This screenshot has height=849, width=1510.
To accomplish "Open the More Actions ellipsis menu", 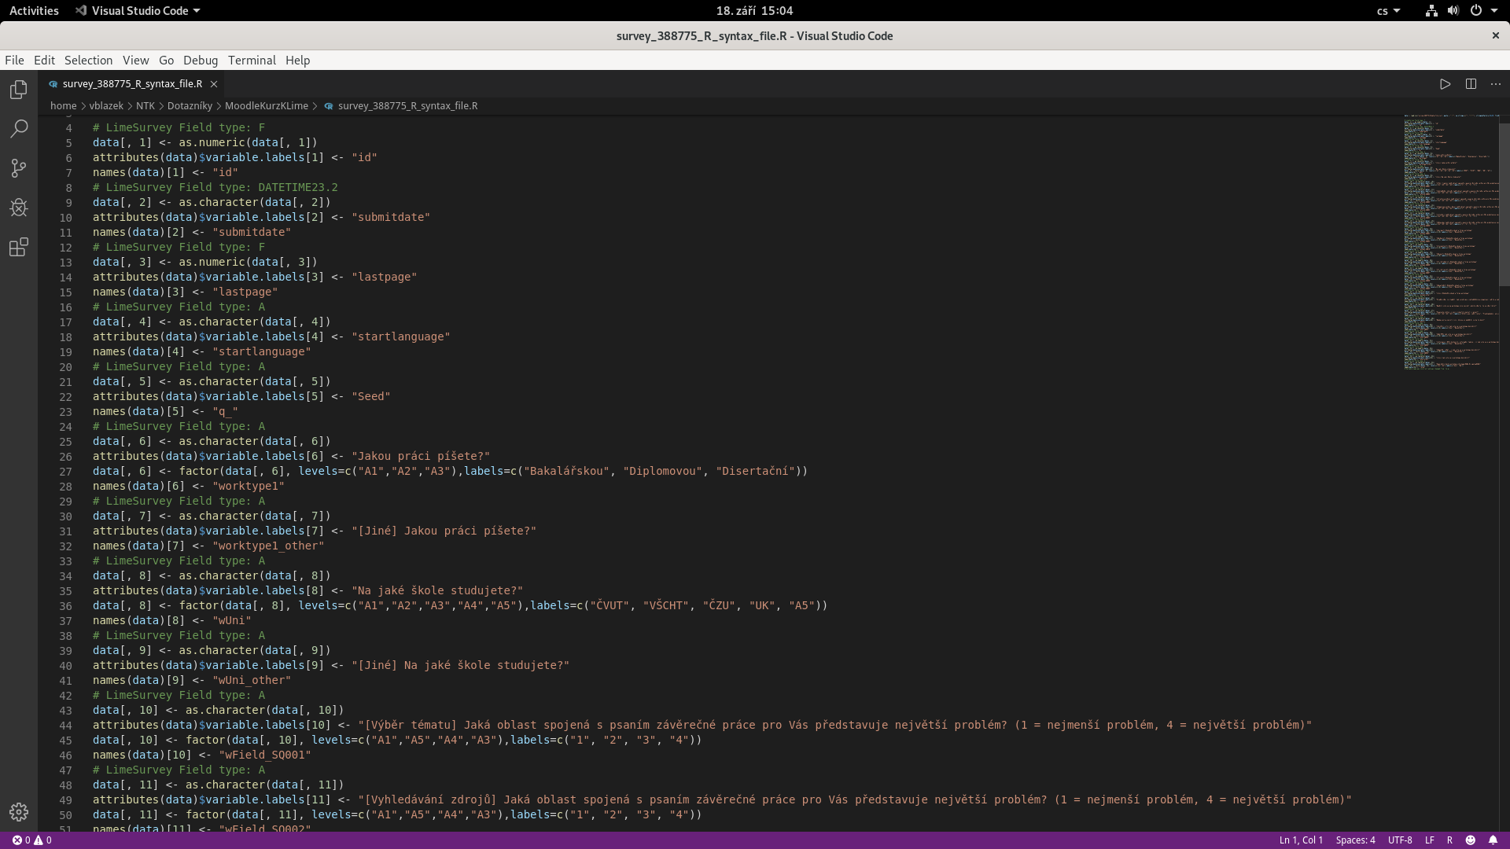I will click(1496, 84).
